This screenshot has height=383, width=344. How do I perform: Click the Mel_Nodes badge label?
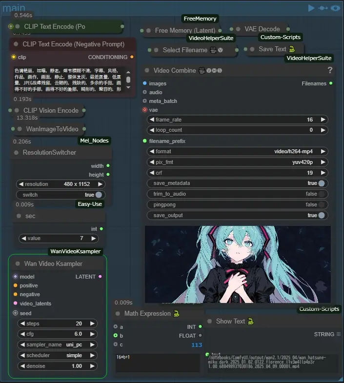[x=94, y=141]
